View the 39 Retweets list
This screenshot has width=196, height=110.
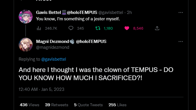point(56,105)
